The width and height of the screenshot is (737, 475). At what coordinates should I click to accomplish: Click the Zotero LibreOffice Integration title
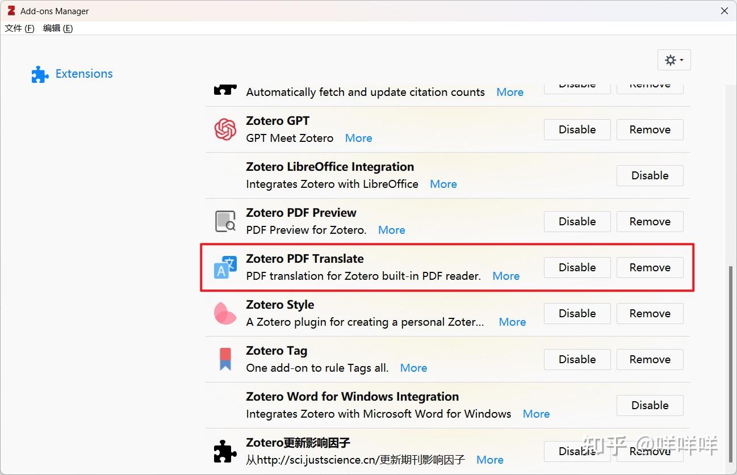330,167
